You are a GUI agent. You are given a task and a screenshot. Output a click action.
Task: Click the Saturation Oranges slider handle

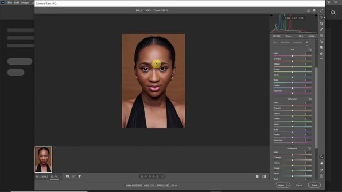tap(292, 111)
